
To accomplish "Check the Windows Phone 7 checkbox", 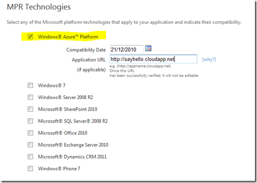I will [x=31, y=168].
